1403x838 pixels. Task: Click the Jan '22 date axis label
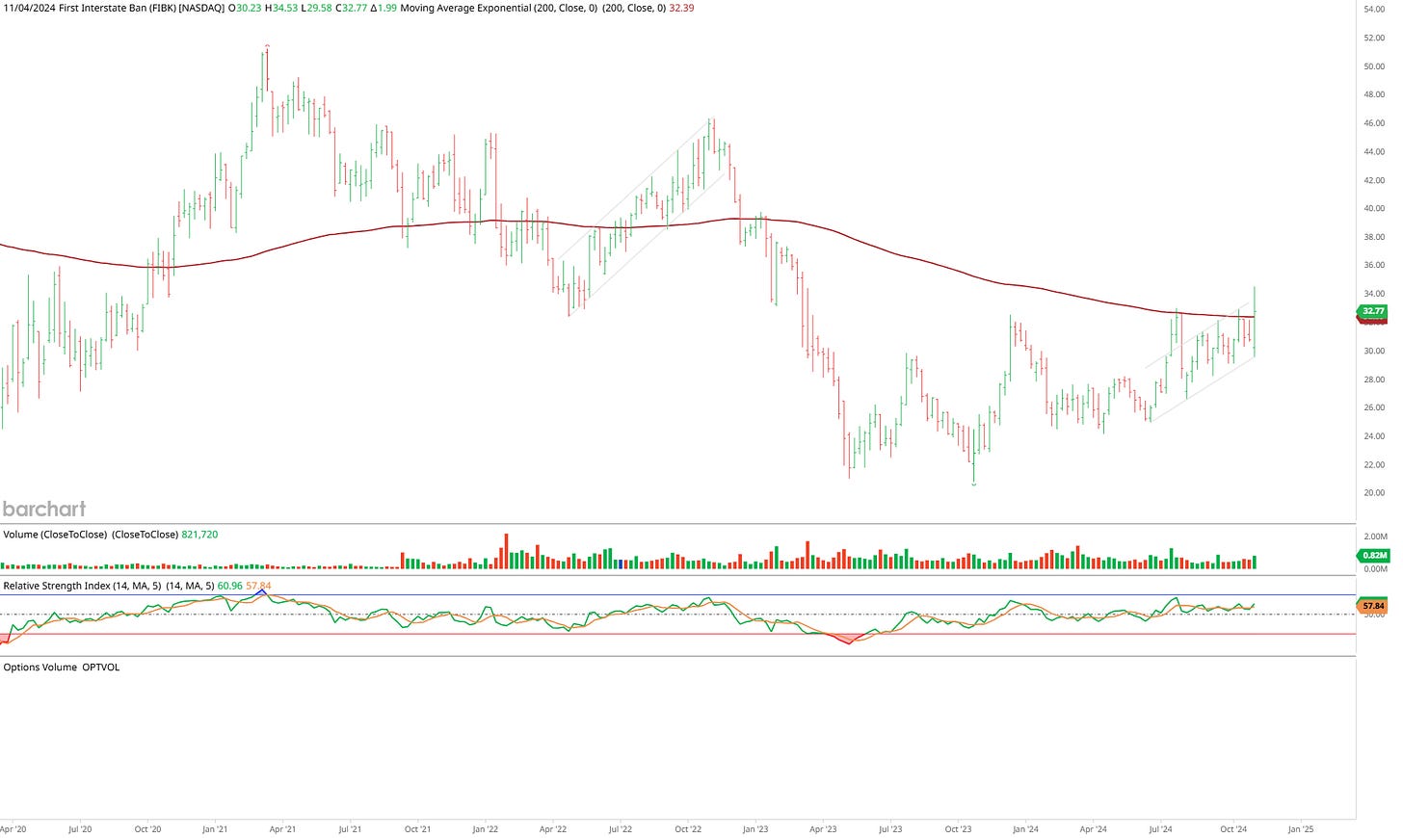(x=485, y=828)
